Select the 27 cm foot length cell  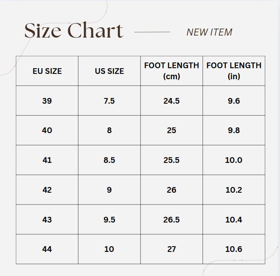click(172, 249)
